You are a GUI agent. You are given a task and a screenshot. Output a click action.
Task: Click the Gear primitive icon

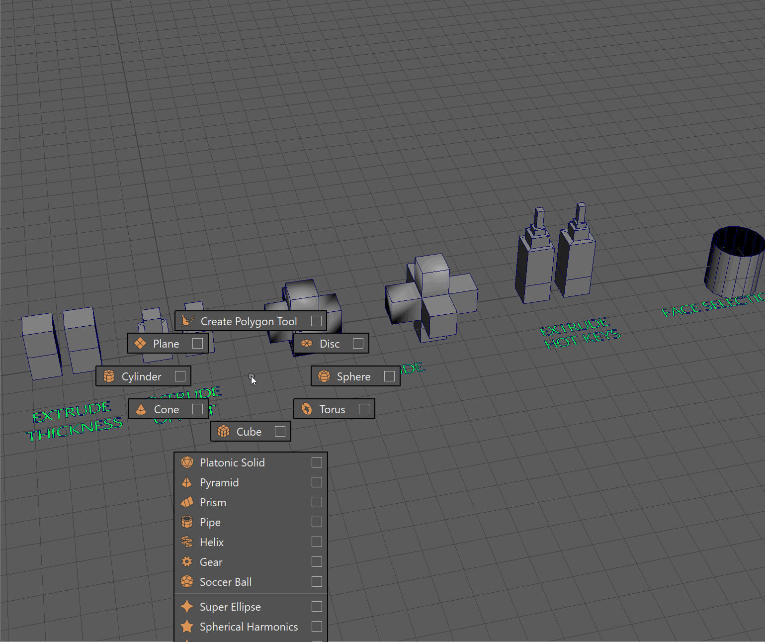(187, 562)
